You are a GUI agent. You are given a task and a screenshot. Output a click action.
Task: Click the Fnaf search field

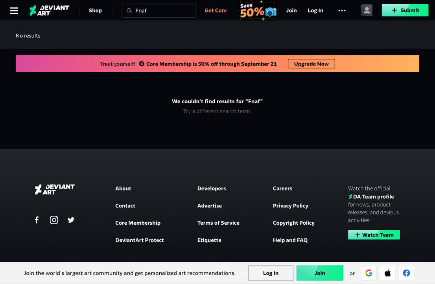[159, 11]
